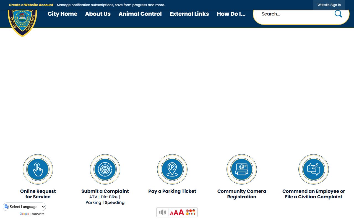This screenshot has width=354, height=221.
Task: Click the Pay a Parking Ticket pin icon
Action: click(x=172, y=169)
